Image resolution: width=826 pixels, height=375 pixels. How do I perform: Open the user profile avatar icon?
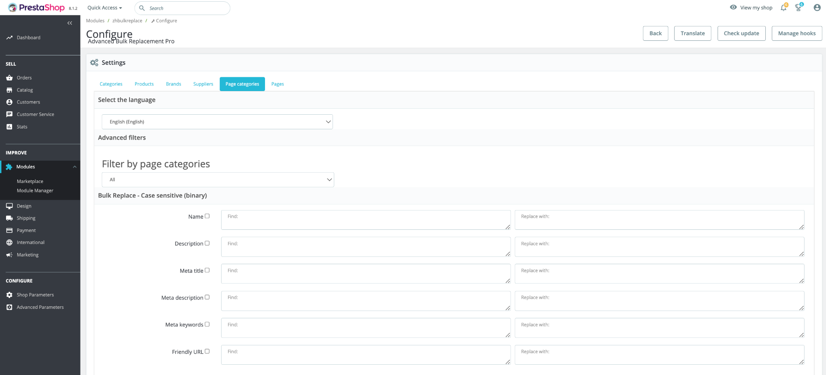pyautogui.click(x=817, y=8)
